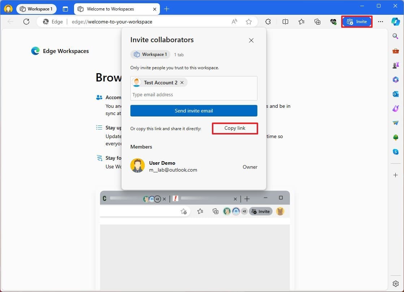Click the Copy link button
This screenshot has width=404, height=292.
(235, 128)
